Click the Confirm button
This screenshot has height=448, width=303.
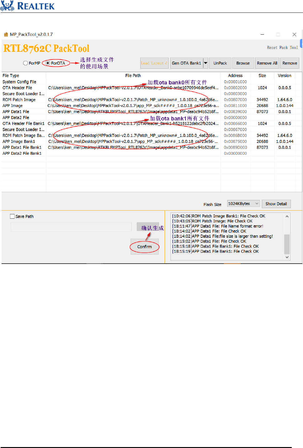coord(145,246)
